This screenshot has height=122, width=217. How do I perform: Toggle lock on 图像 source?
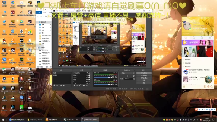[x=89, y=79]
